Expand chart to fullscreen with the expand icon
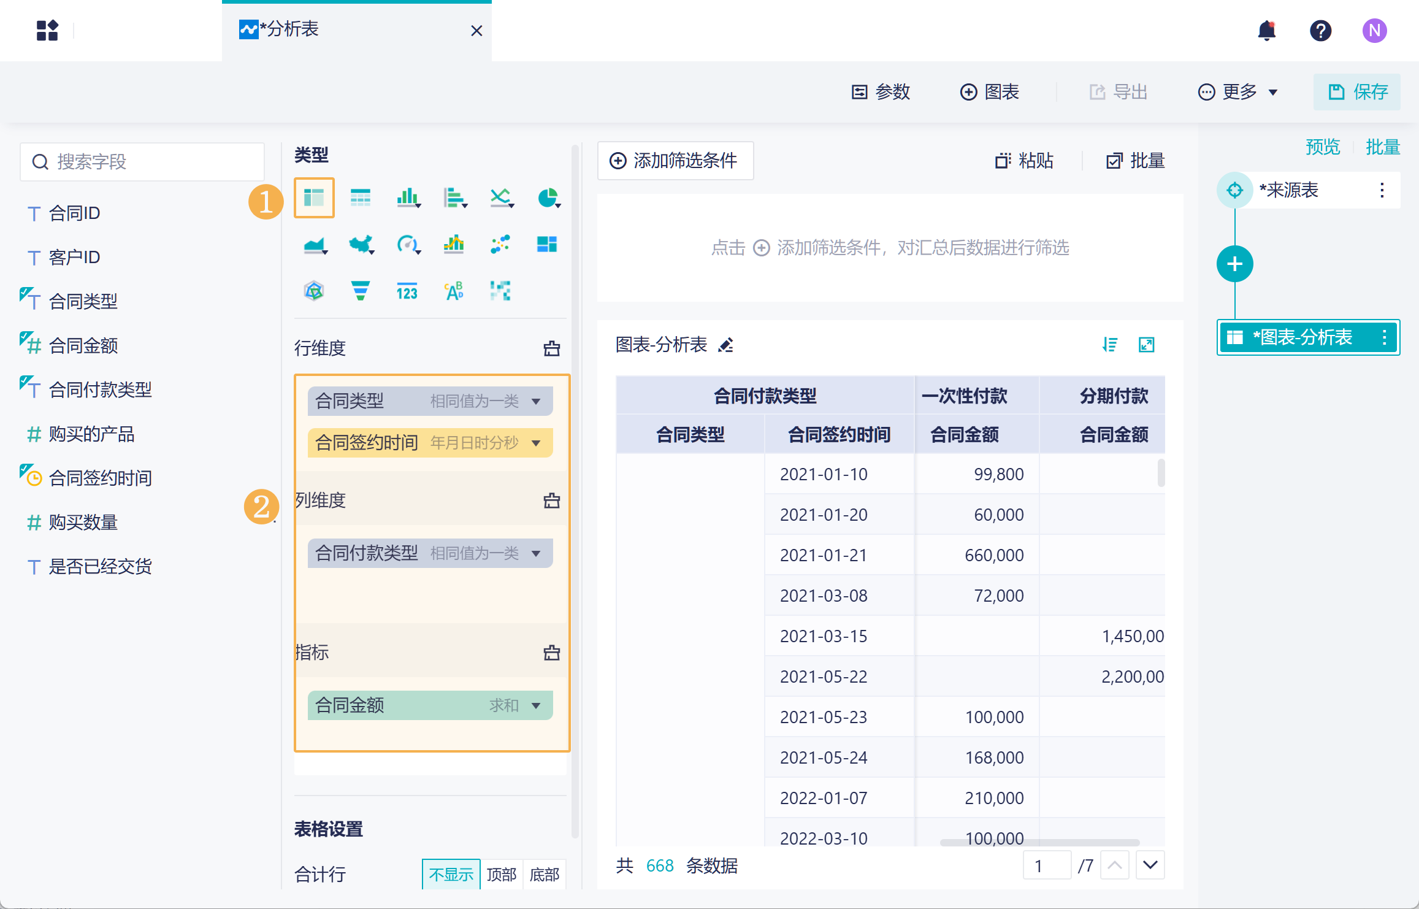This screenshot has width=1419, height=909. point(1146,345)
